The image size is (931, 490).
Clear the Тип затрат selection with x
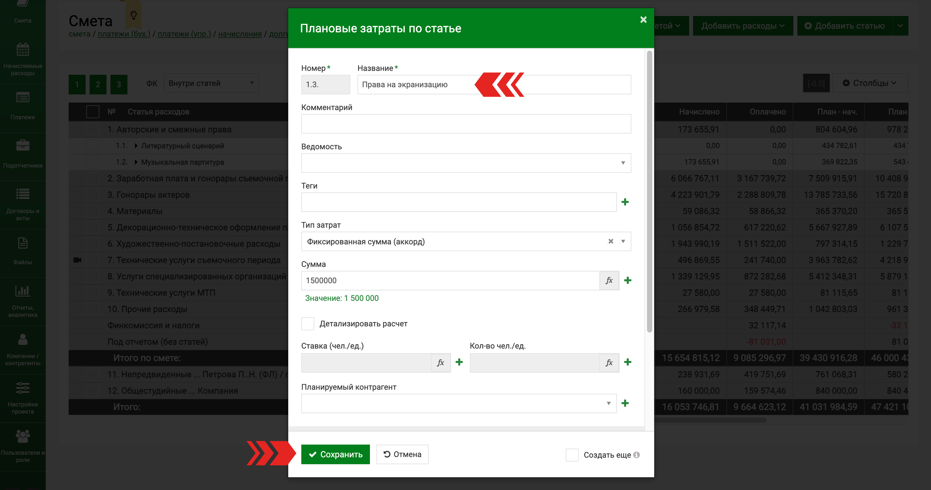point(611,241)
